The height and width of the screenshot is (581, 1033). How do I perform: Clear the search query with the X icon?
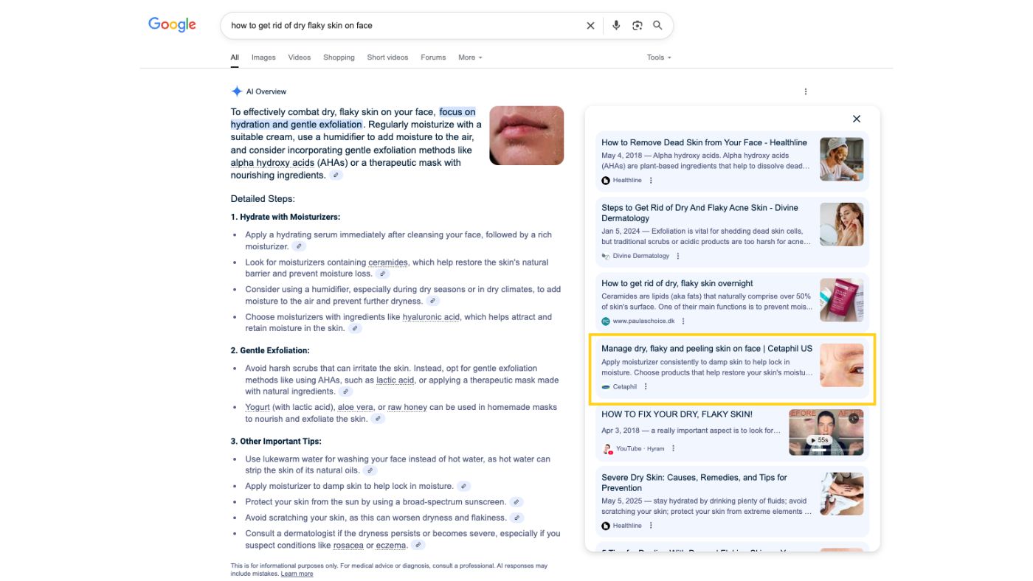tap(590, 25)
